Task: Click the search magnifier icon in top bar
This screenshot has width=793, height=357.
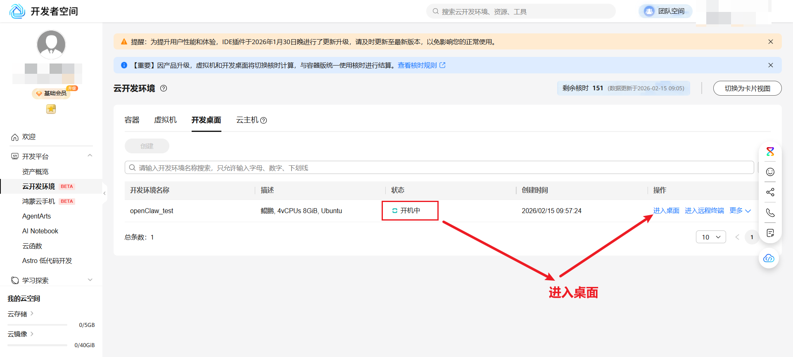Action: 435,12
